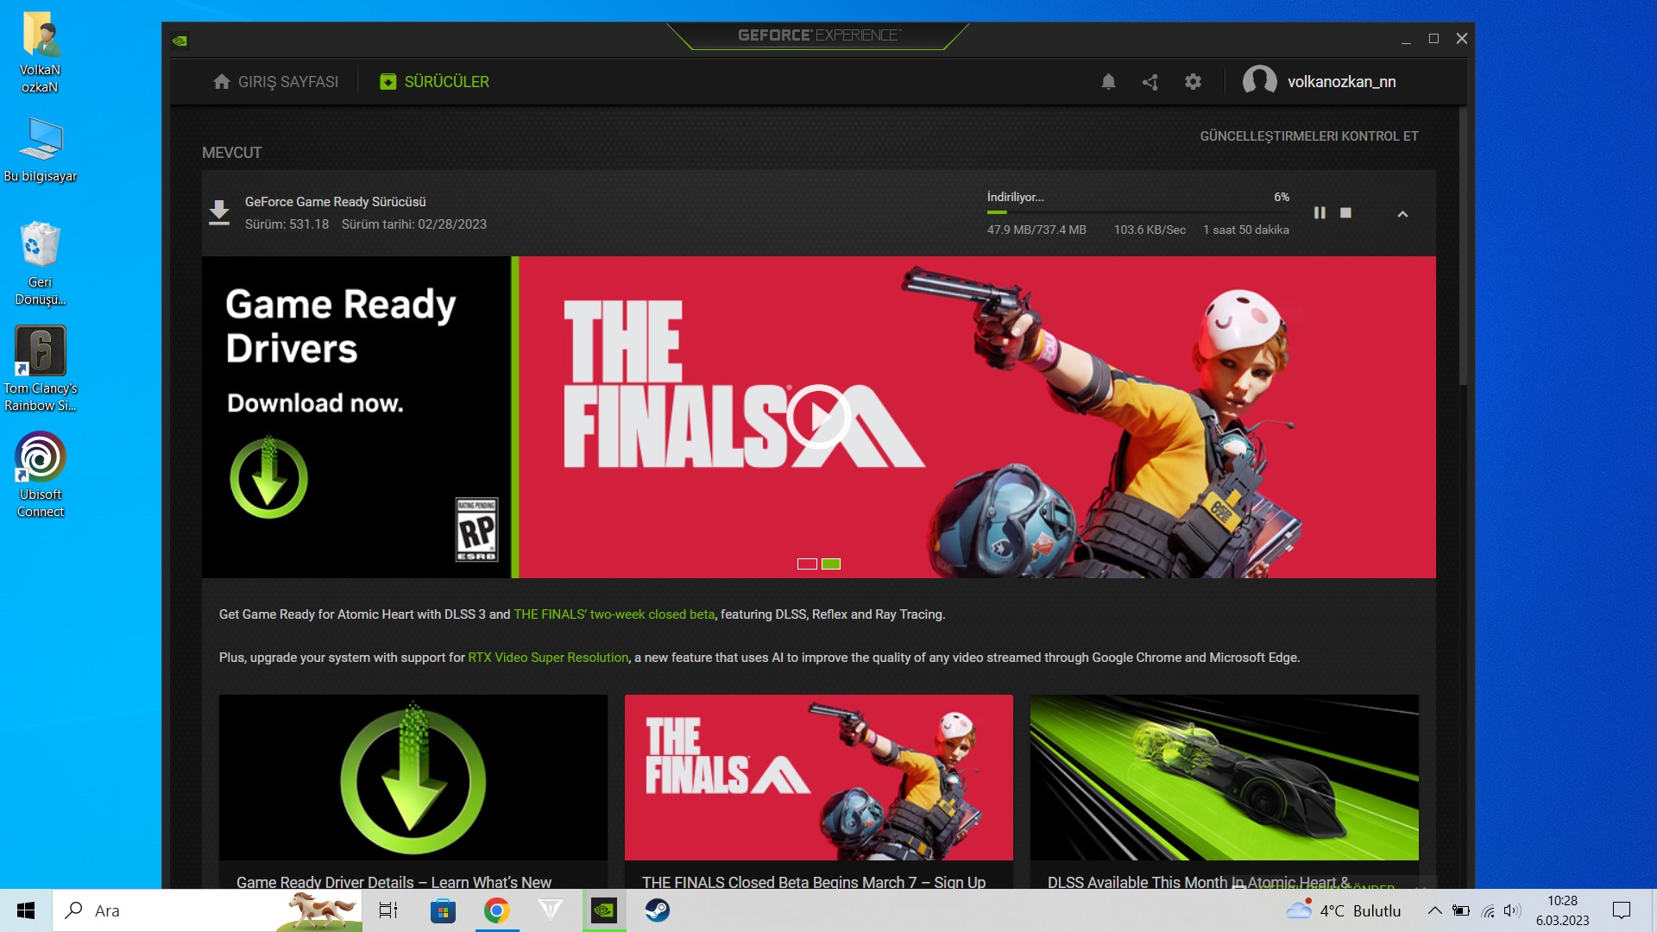Click the share icon in header
Image resolution: width=1657 pixels, height=932 pixels.
[x=1150, y=82]
